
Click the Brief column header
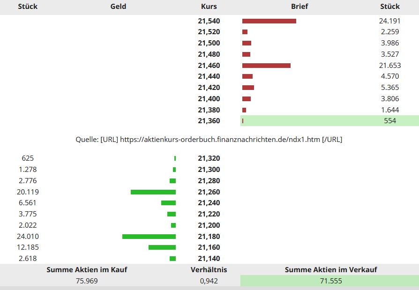click(x=299, y=7)
